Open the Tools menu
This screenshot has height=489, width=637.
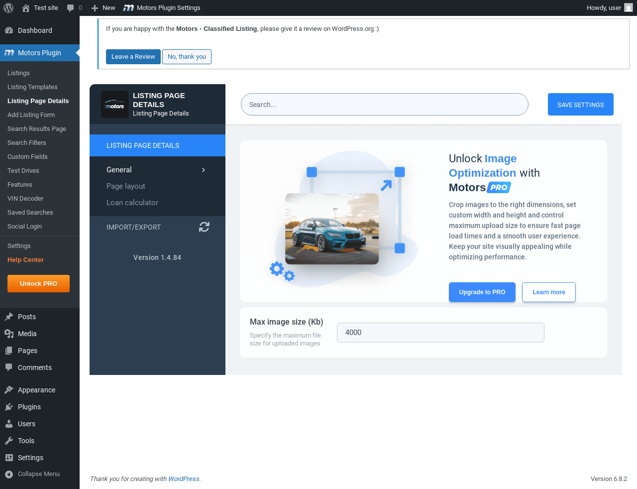point(40,441)
